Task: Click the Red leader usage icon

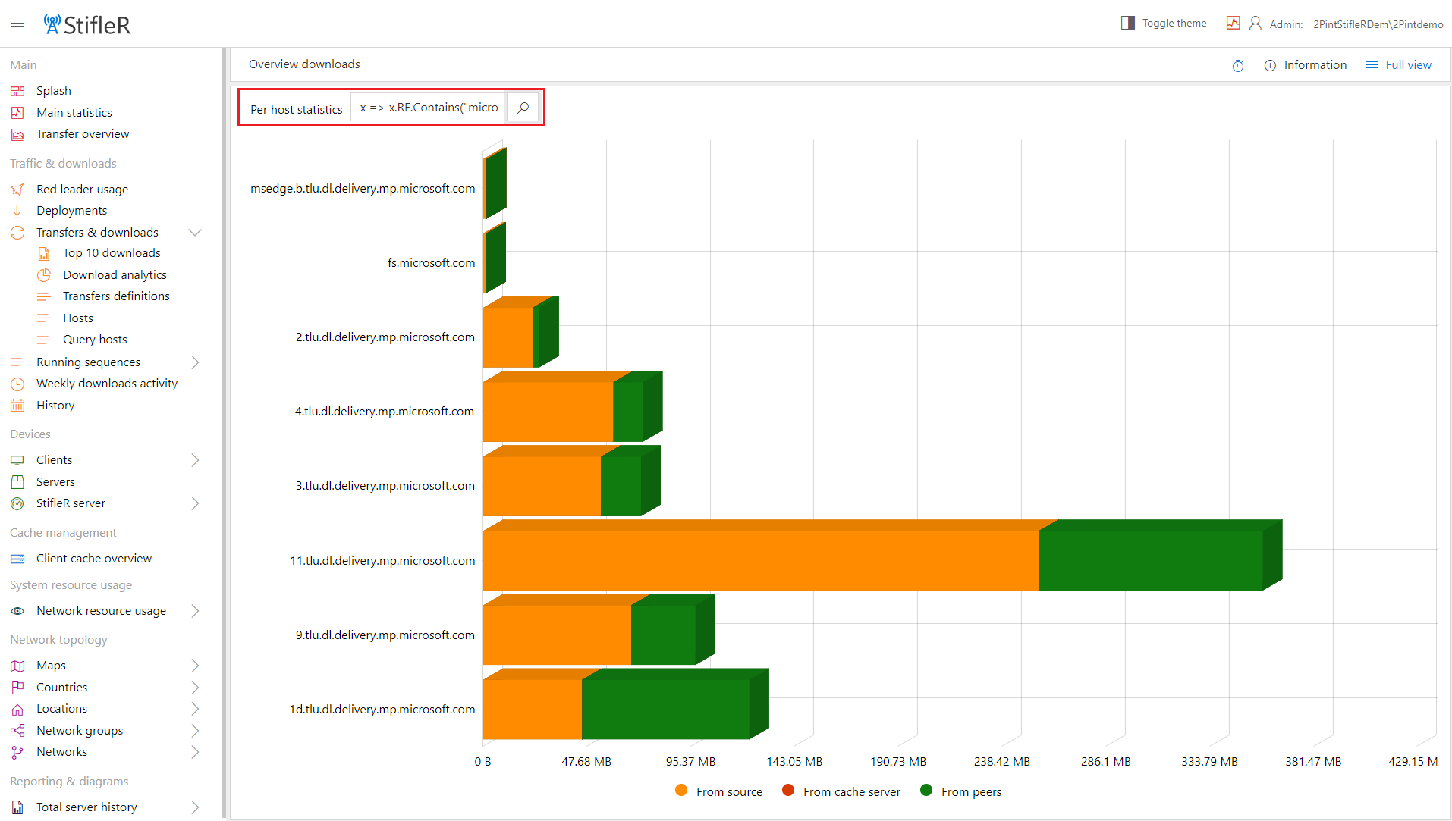Action: pos(17,190)
